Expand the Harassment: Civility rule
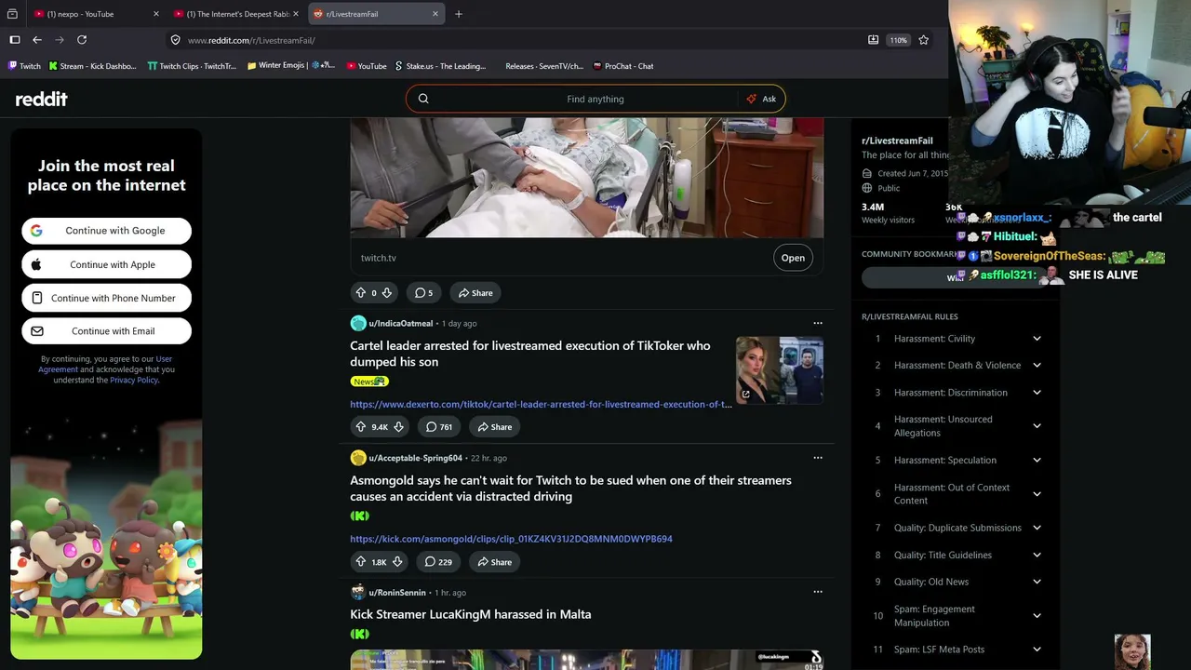 point(1037,339)
